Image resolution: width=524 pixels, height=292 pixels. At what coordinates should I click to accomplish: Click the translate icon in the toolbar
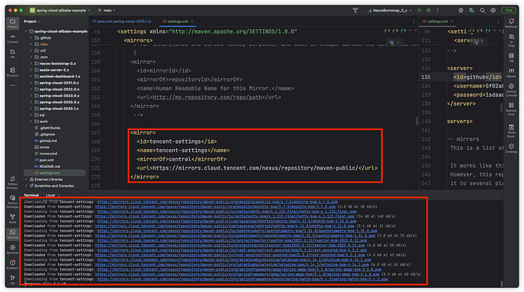(x=471, y=11)
